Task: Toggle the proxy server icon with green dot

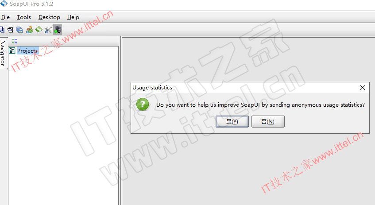Action: (58, 30)
